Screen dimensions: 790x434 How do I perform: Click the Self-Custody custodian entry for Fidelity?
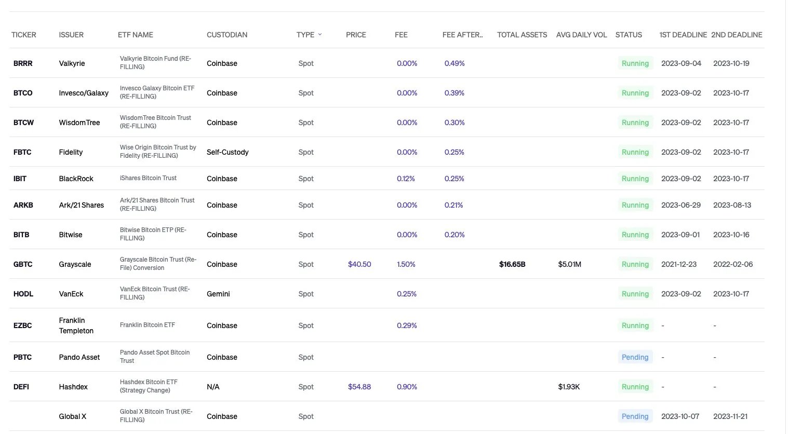pos(227,152)
